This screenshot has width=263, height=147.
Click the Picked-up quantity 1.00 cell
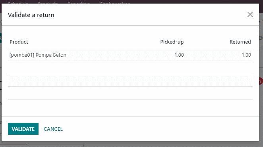tap(179, 55)
